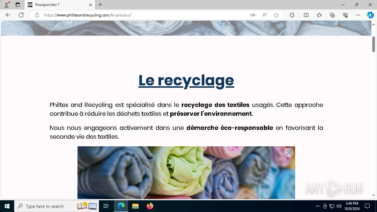Open the clock showing 3:46 PM

click(x=352, y=206)
